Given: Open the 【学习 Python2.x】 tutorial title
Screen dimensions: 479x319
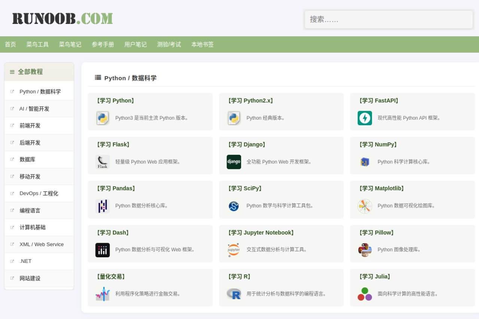Looking at the screenshot, I should (x=250, y=101).
